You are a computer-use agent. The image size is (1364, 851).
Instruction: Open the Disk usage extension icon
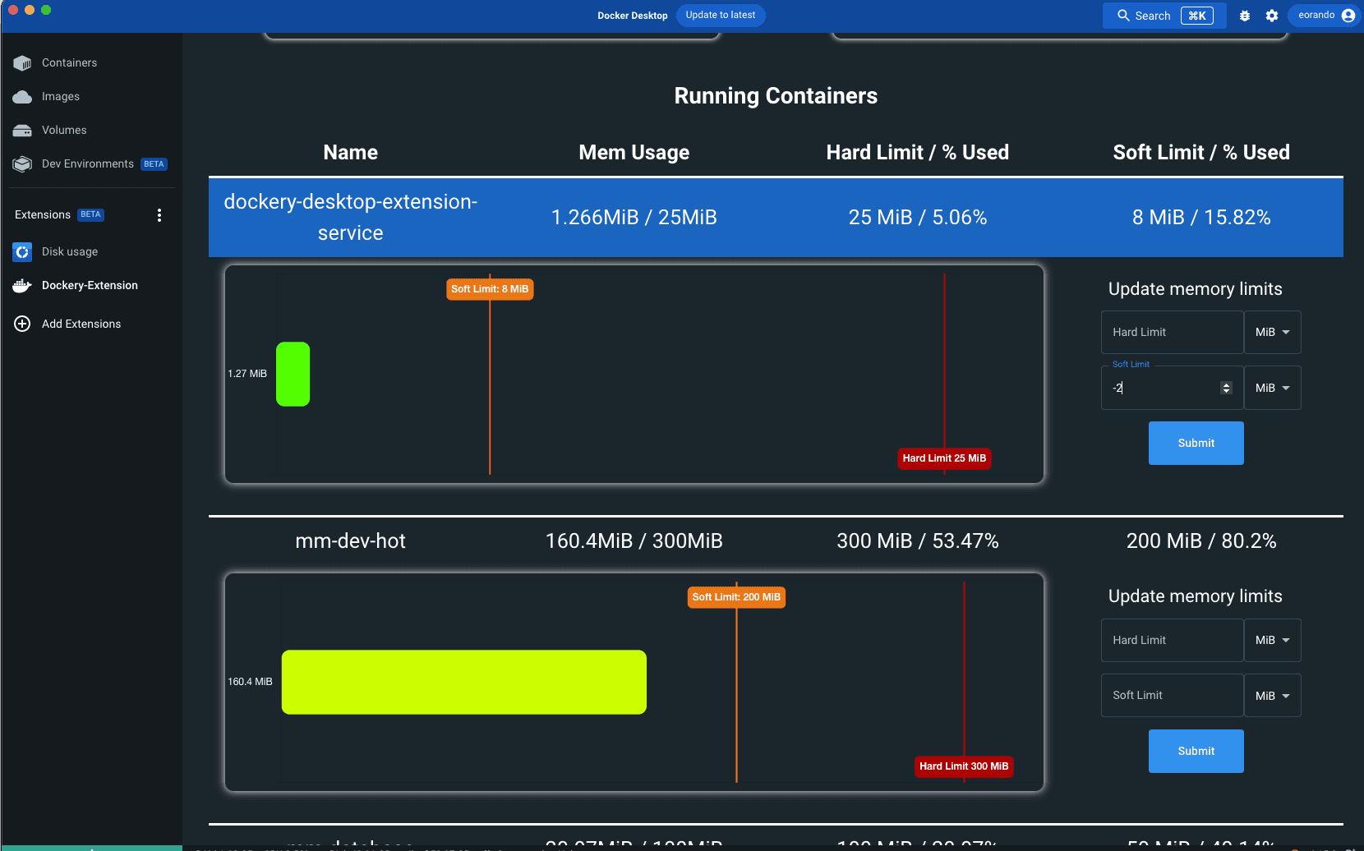(22, 252)
